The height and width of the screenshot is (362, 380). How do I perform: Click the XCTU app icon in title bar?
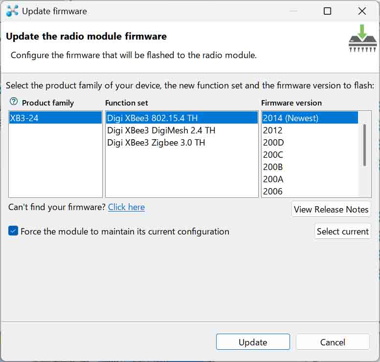(12, 11)
